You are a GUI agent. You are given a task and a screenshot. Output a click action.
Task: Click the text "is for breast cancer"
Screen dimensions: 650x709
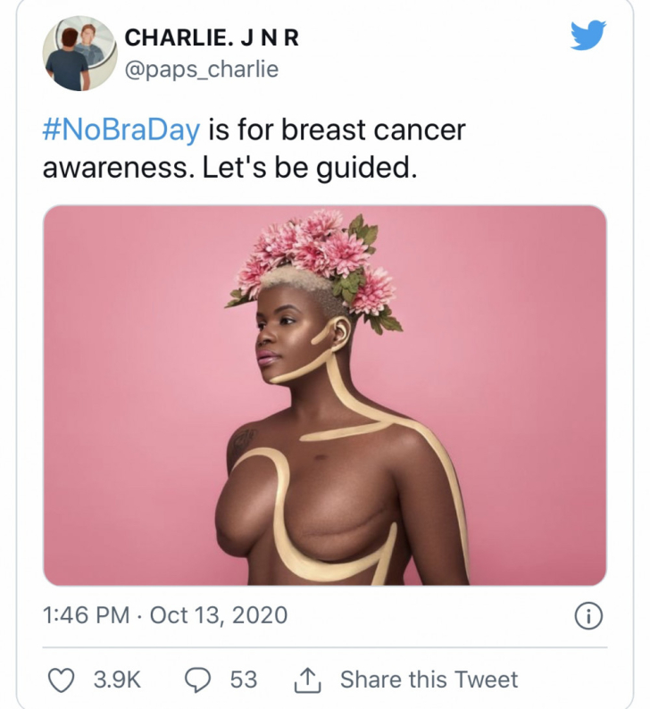pyautogui.click(x=337, y=130)
